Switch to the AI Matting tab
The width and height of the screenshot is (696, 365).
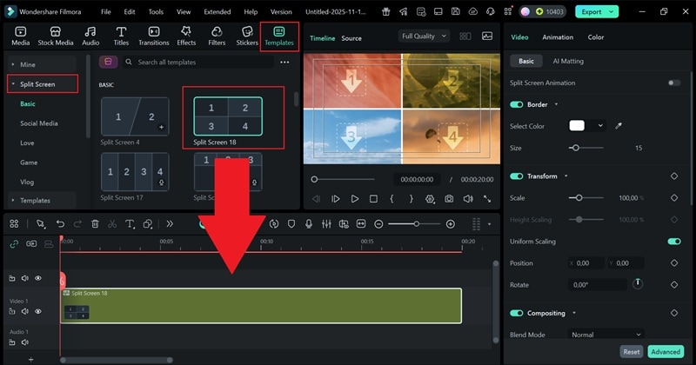coord(568,61)
